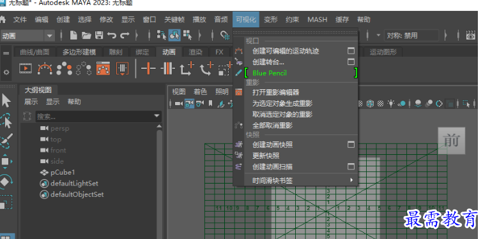Open options box for 创建动画快照
Screen dimensions: 483x239
tap(351, 145)
